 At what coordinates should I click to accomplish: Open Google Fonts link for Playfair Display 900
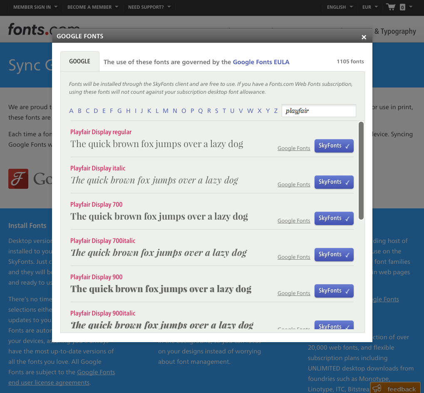click(294, 293)
